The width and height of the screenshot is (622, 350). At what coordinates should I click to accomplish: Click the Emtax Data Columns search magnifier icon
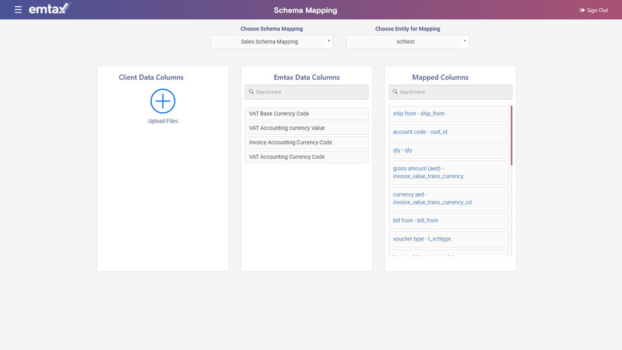[251, 91]
